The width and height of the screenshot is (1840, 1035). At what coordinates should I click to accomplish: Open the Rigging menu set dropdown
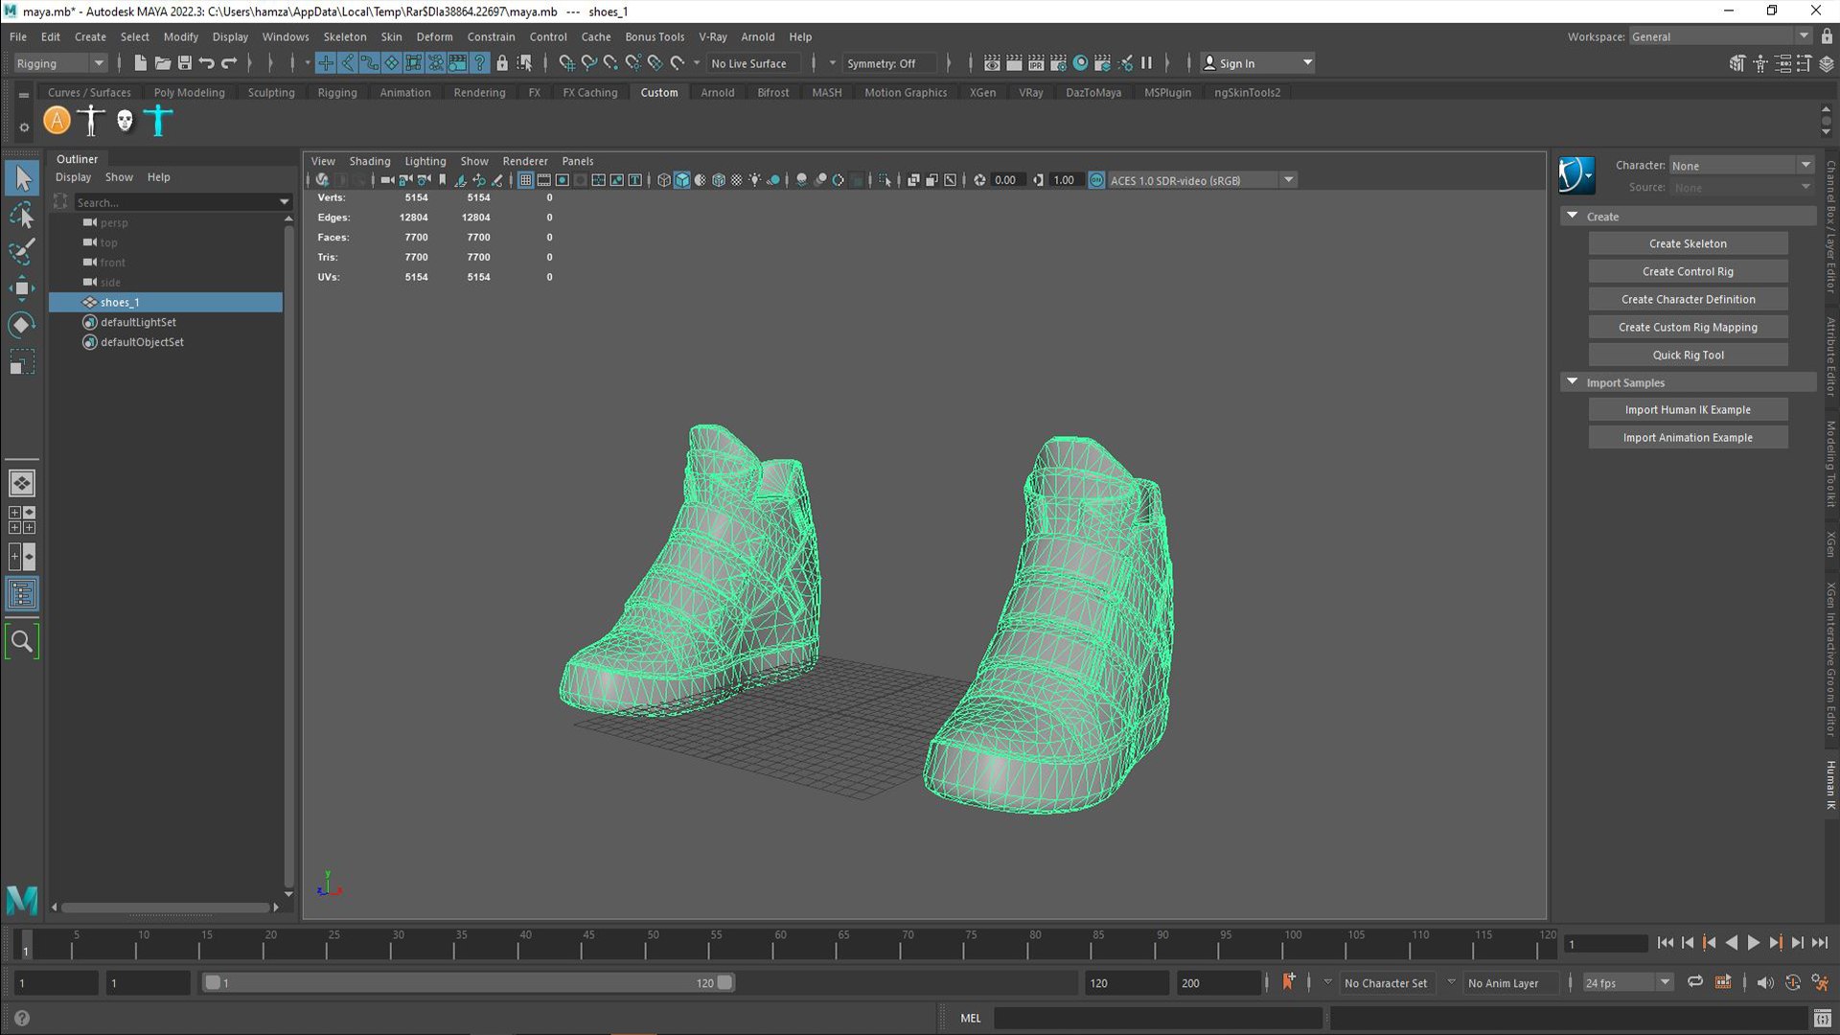pyautogui.click(x=59, y=63)
